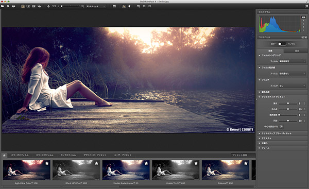
Task: Select the arrow pointer tool
Action: click(x=124, y=6)
